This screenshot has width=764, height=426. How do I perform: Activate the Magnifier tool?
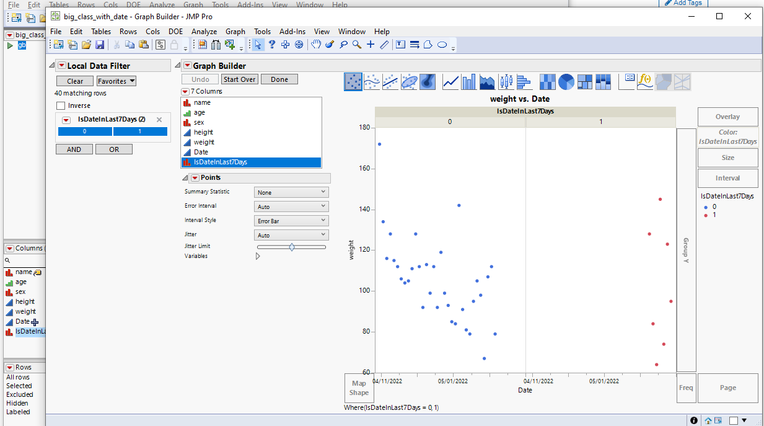tap(356, 45)
